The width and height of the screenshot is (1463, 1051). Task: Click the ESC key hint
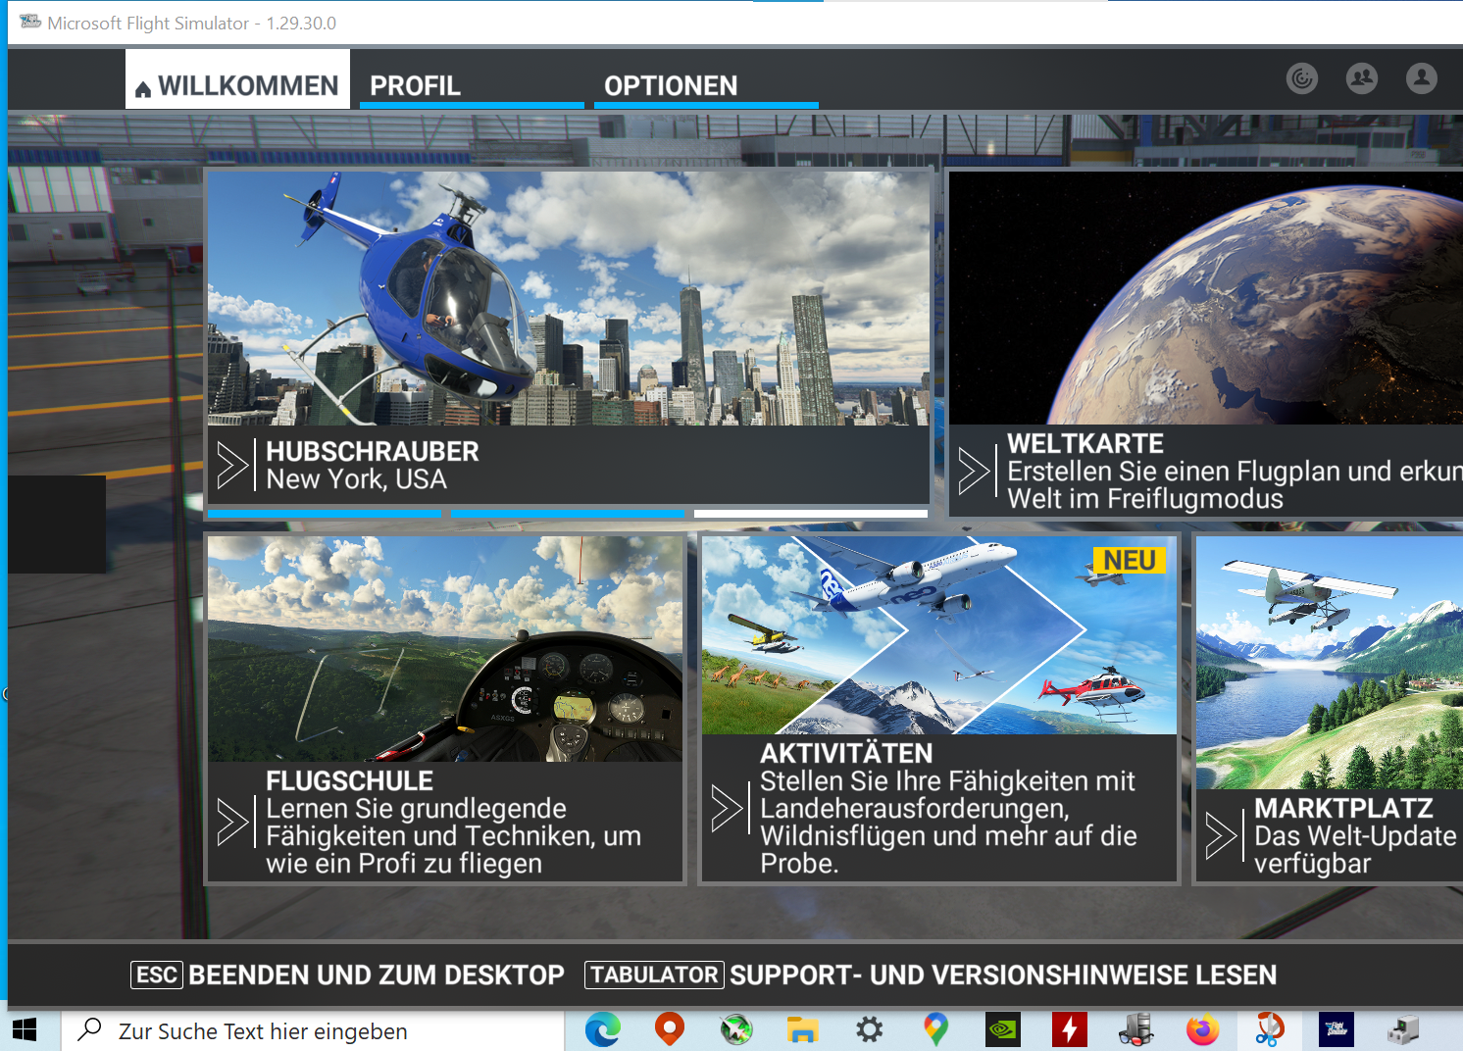(x=157, y=975)
